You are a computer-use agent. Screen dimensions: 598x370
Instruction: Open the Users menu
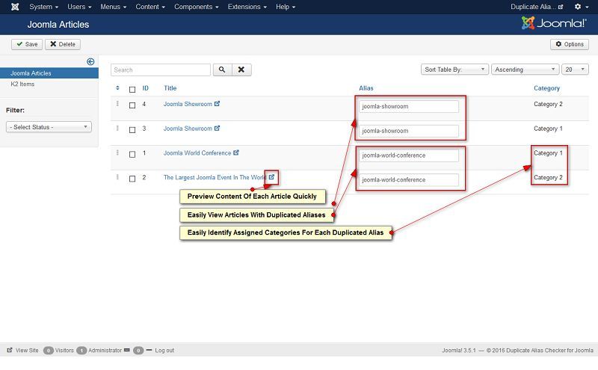pos(79,7)
